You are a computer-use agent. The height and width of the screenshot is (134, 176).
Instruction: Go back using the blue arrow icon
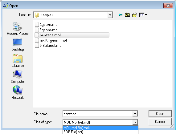121,15
